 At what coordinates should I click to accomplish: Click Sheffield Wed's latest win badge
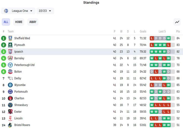coord(168,38)
